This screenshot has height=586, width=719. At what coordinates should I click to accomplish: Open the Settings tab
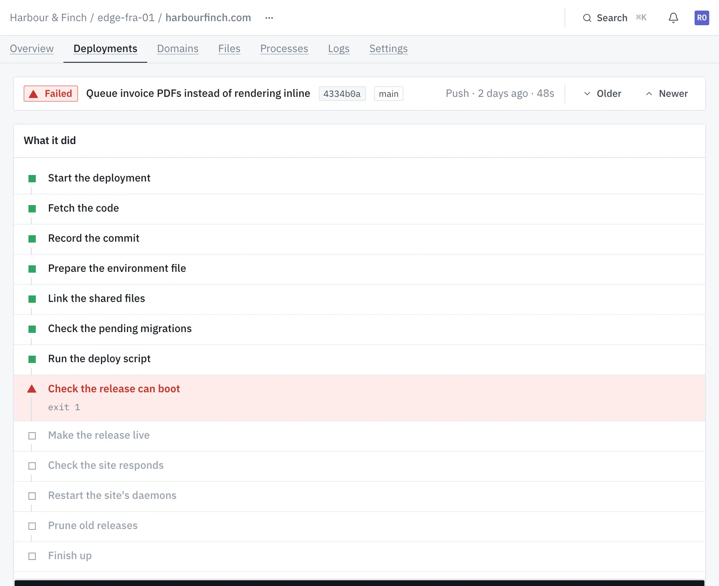pos(388,49)
